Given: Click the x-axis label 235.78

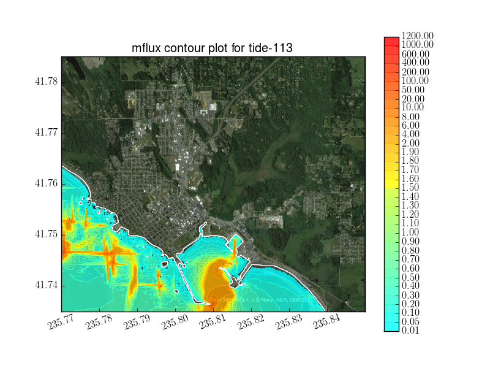Looking at the screenshot, I should click(99, 321).
